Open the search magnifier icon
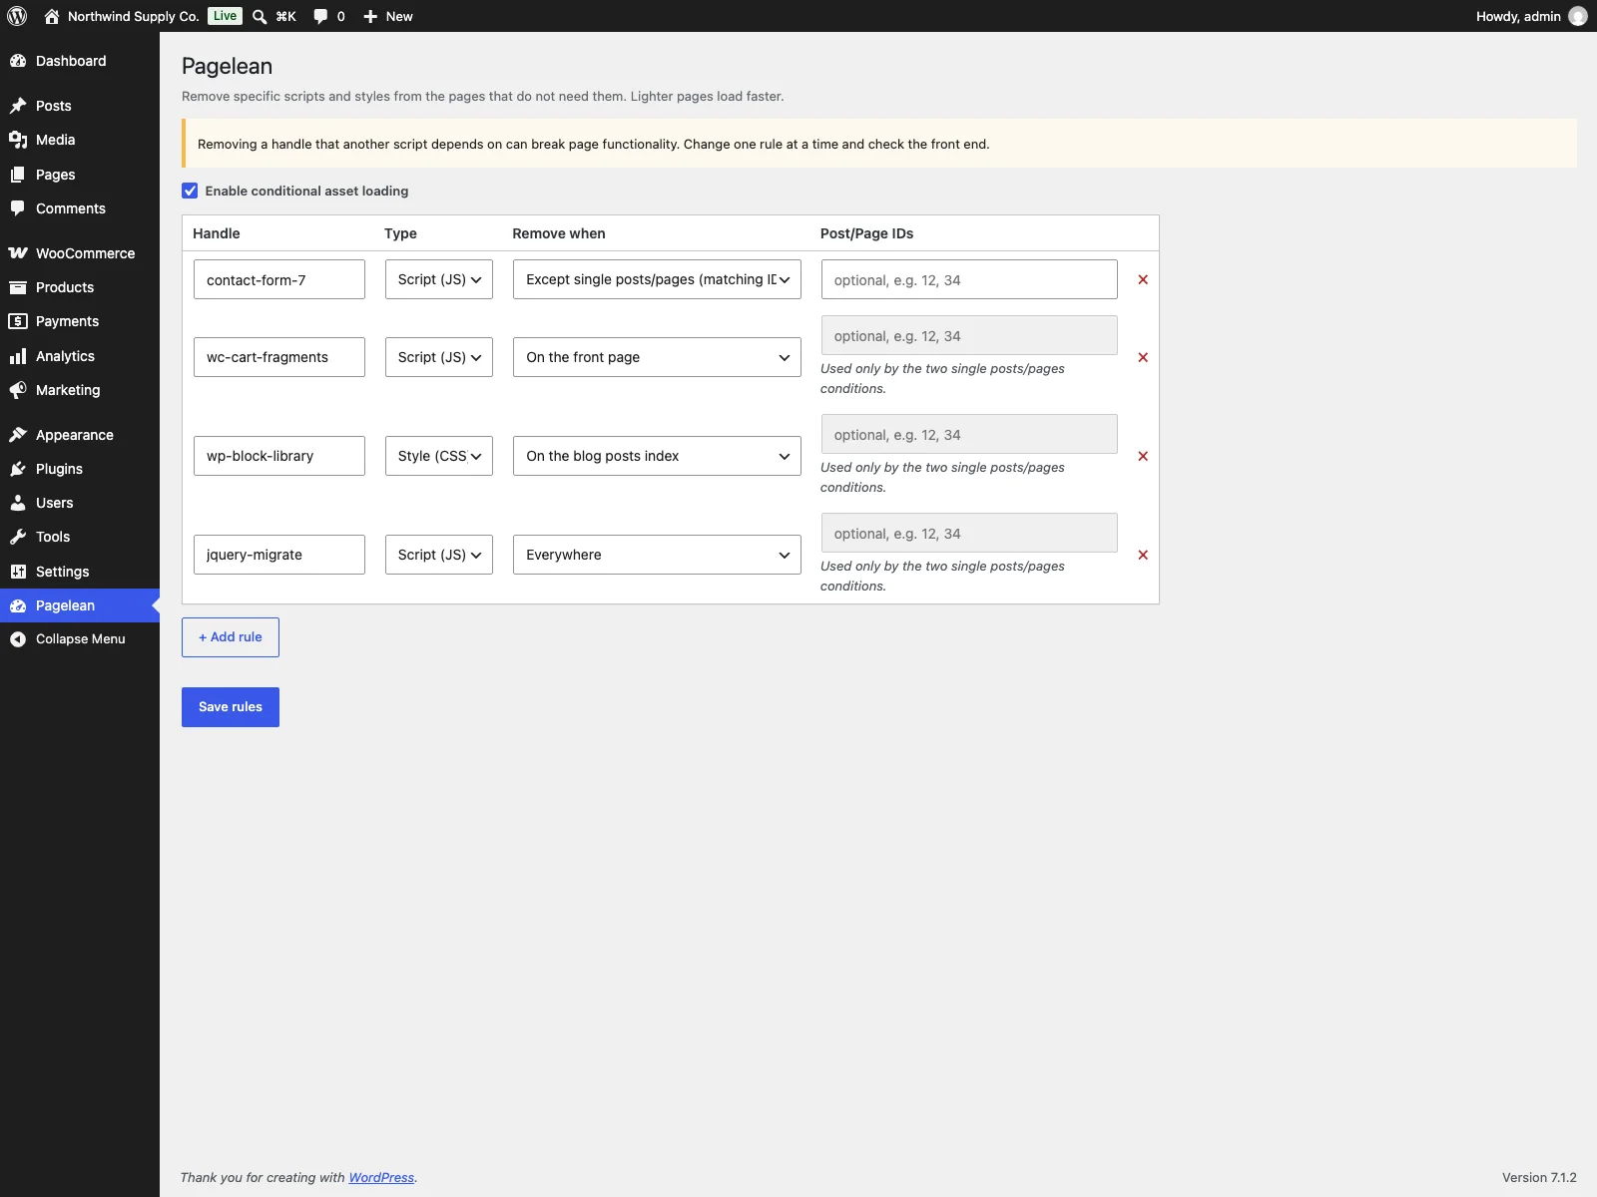 tap(260, 16)
